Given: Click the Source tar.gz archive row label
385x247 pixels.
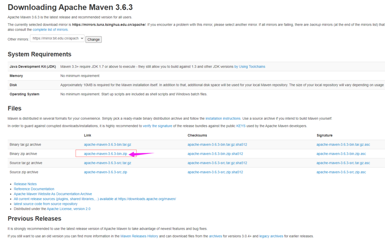Looking at the screenshot, I should pos(26,163).
